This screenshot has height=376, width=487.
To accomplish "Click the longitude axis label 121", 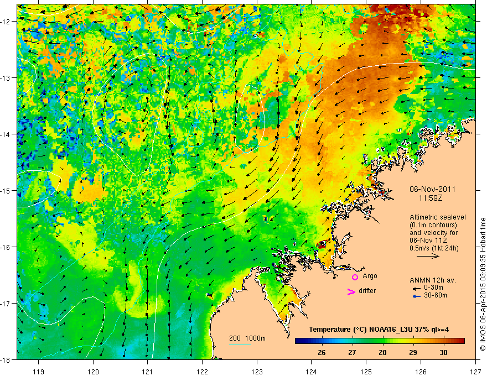I will coord(148,372).
